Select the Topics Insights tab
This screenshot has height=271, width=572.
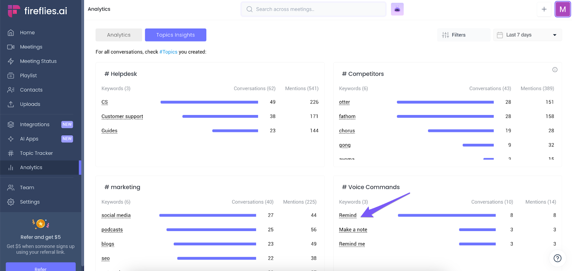[x=176, y=35]
